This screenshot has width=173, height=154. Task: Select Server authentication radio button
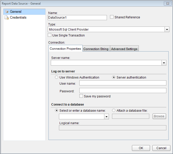[114, 77]
